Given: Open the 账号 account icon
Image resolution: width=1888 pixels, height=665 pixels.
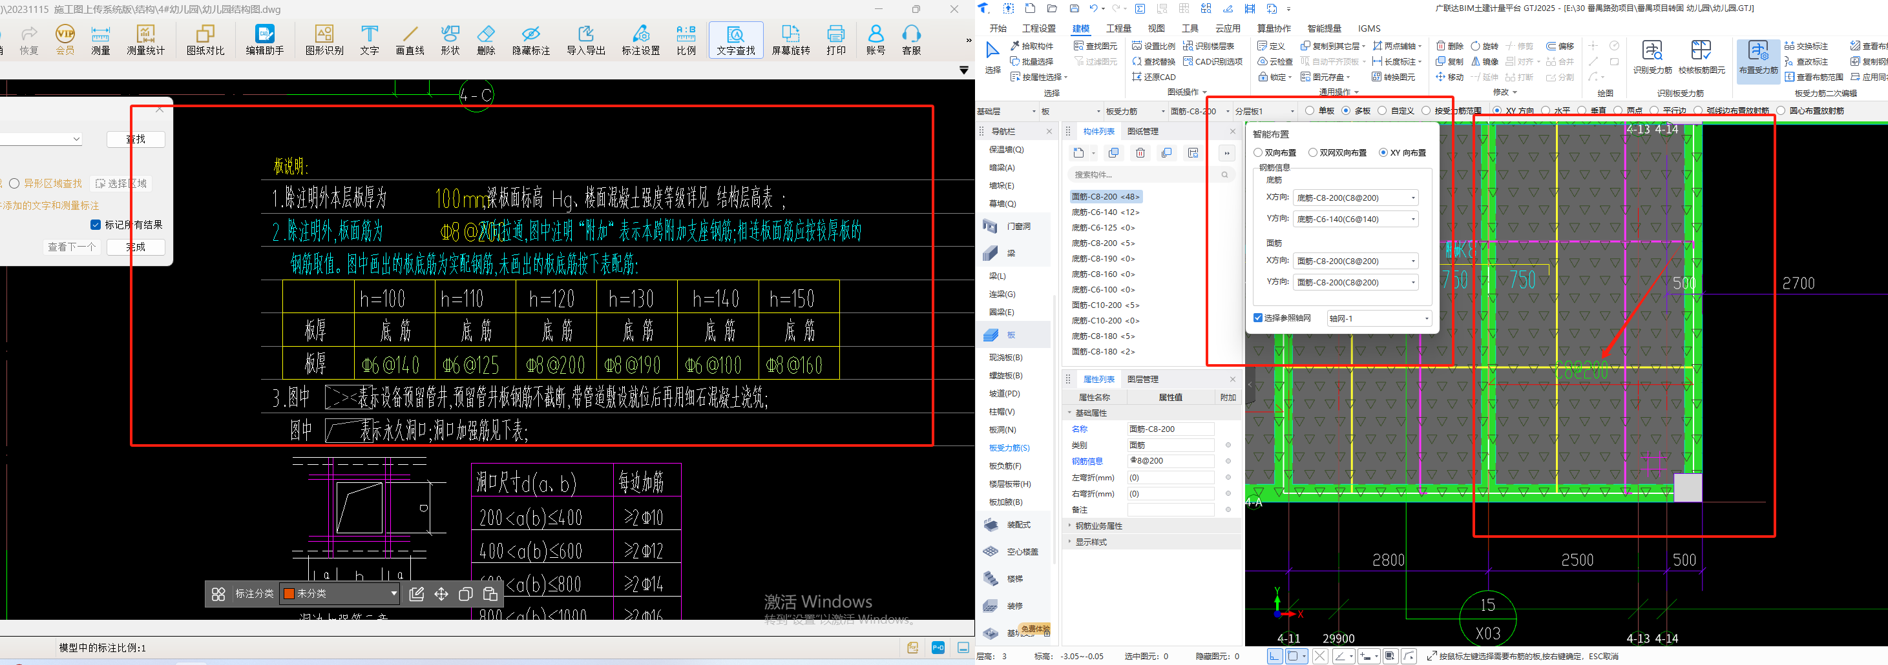Looking at the screenshot, I should (876, 40).
